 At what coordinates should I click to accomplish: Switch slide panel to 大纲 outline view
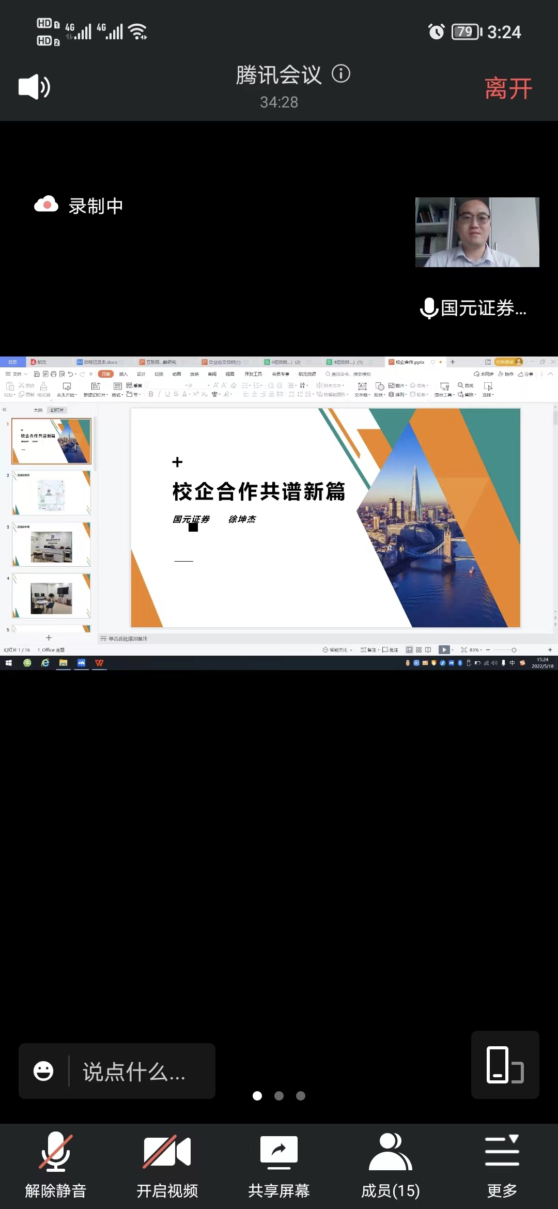point(38,410)
